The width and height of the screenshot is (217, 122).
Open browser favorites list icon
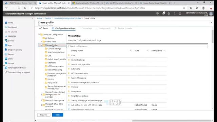click(x=191, y=8)
